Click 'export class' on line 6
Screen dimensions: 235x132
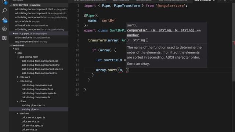point(96,30)
